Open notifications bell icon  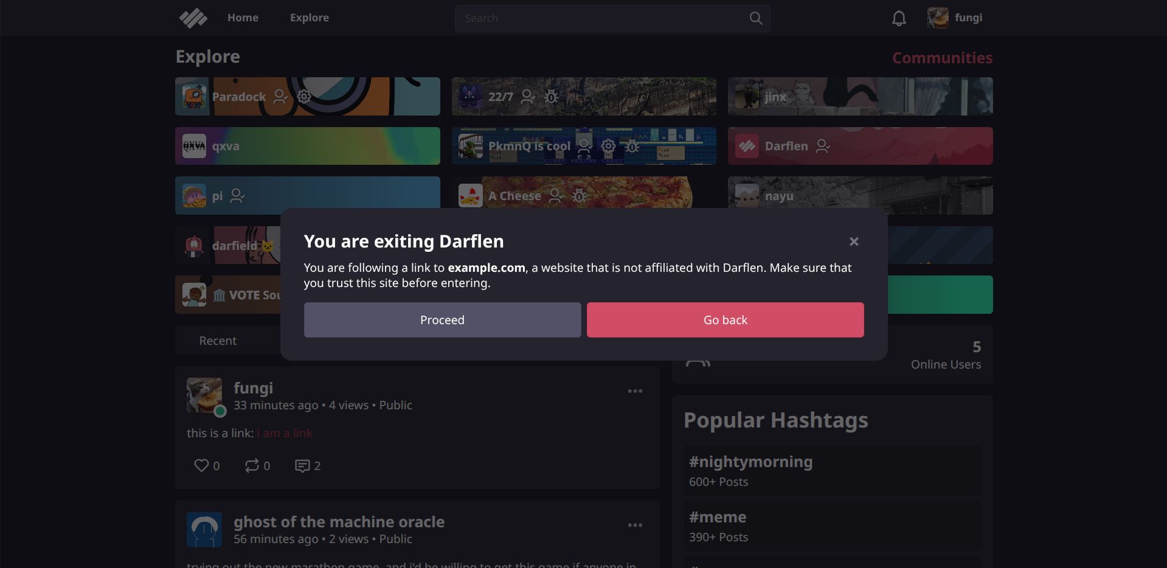pyautogui.click(x=899, y=18)
